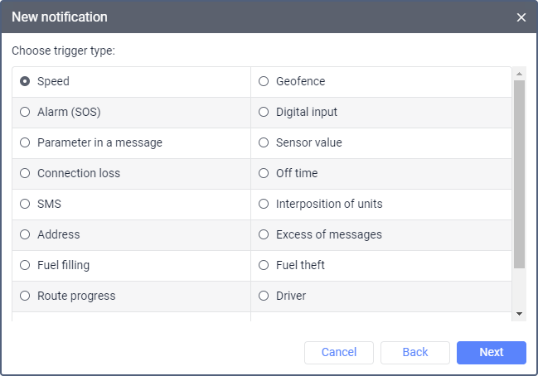Select the Address trigger option
The image size is (538, 376).
coord(26,234)
